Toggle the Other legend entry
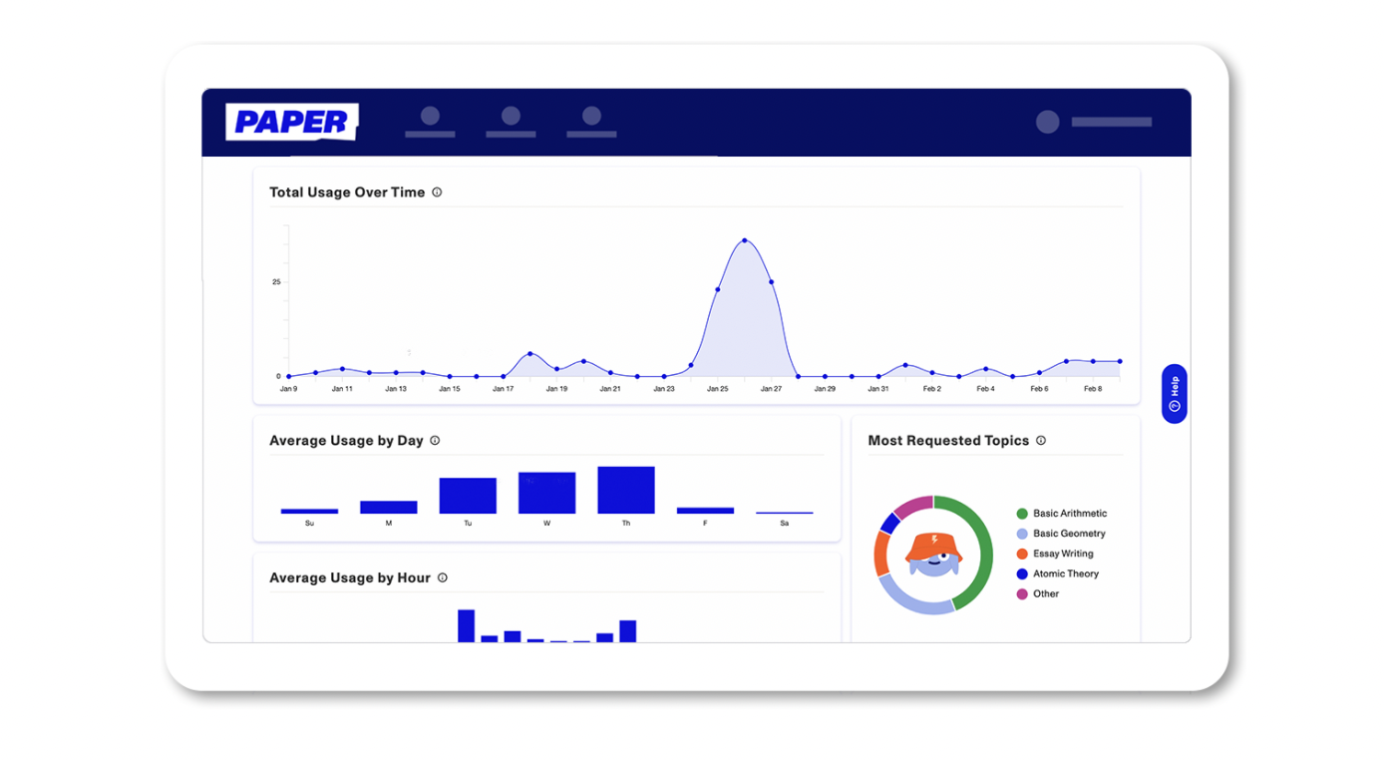1384x760 pixels. coord(1045,594)
